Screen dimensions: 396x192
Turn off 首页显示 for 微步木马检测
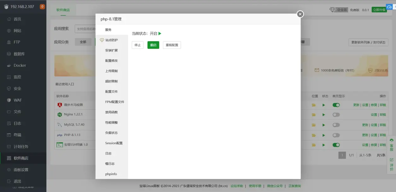(336, 105)
